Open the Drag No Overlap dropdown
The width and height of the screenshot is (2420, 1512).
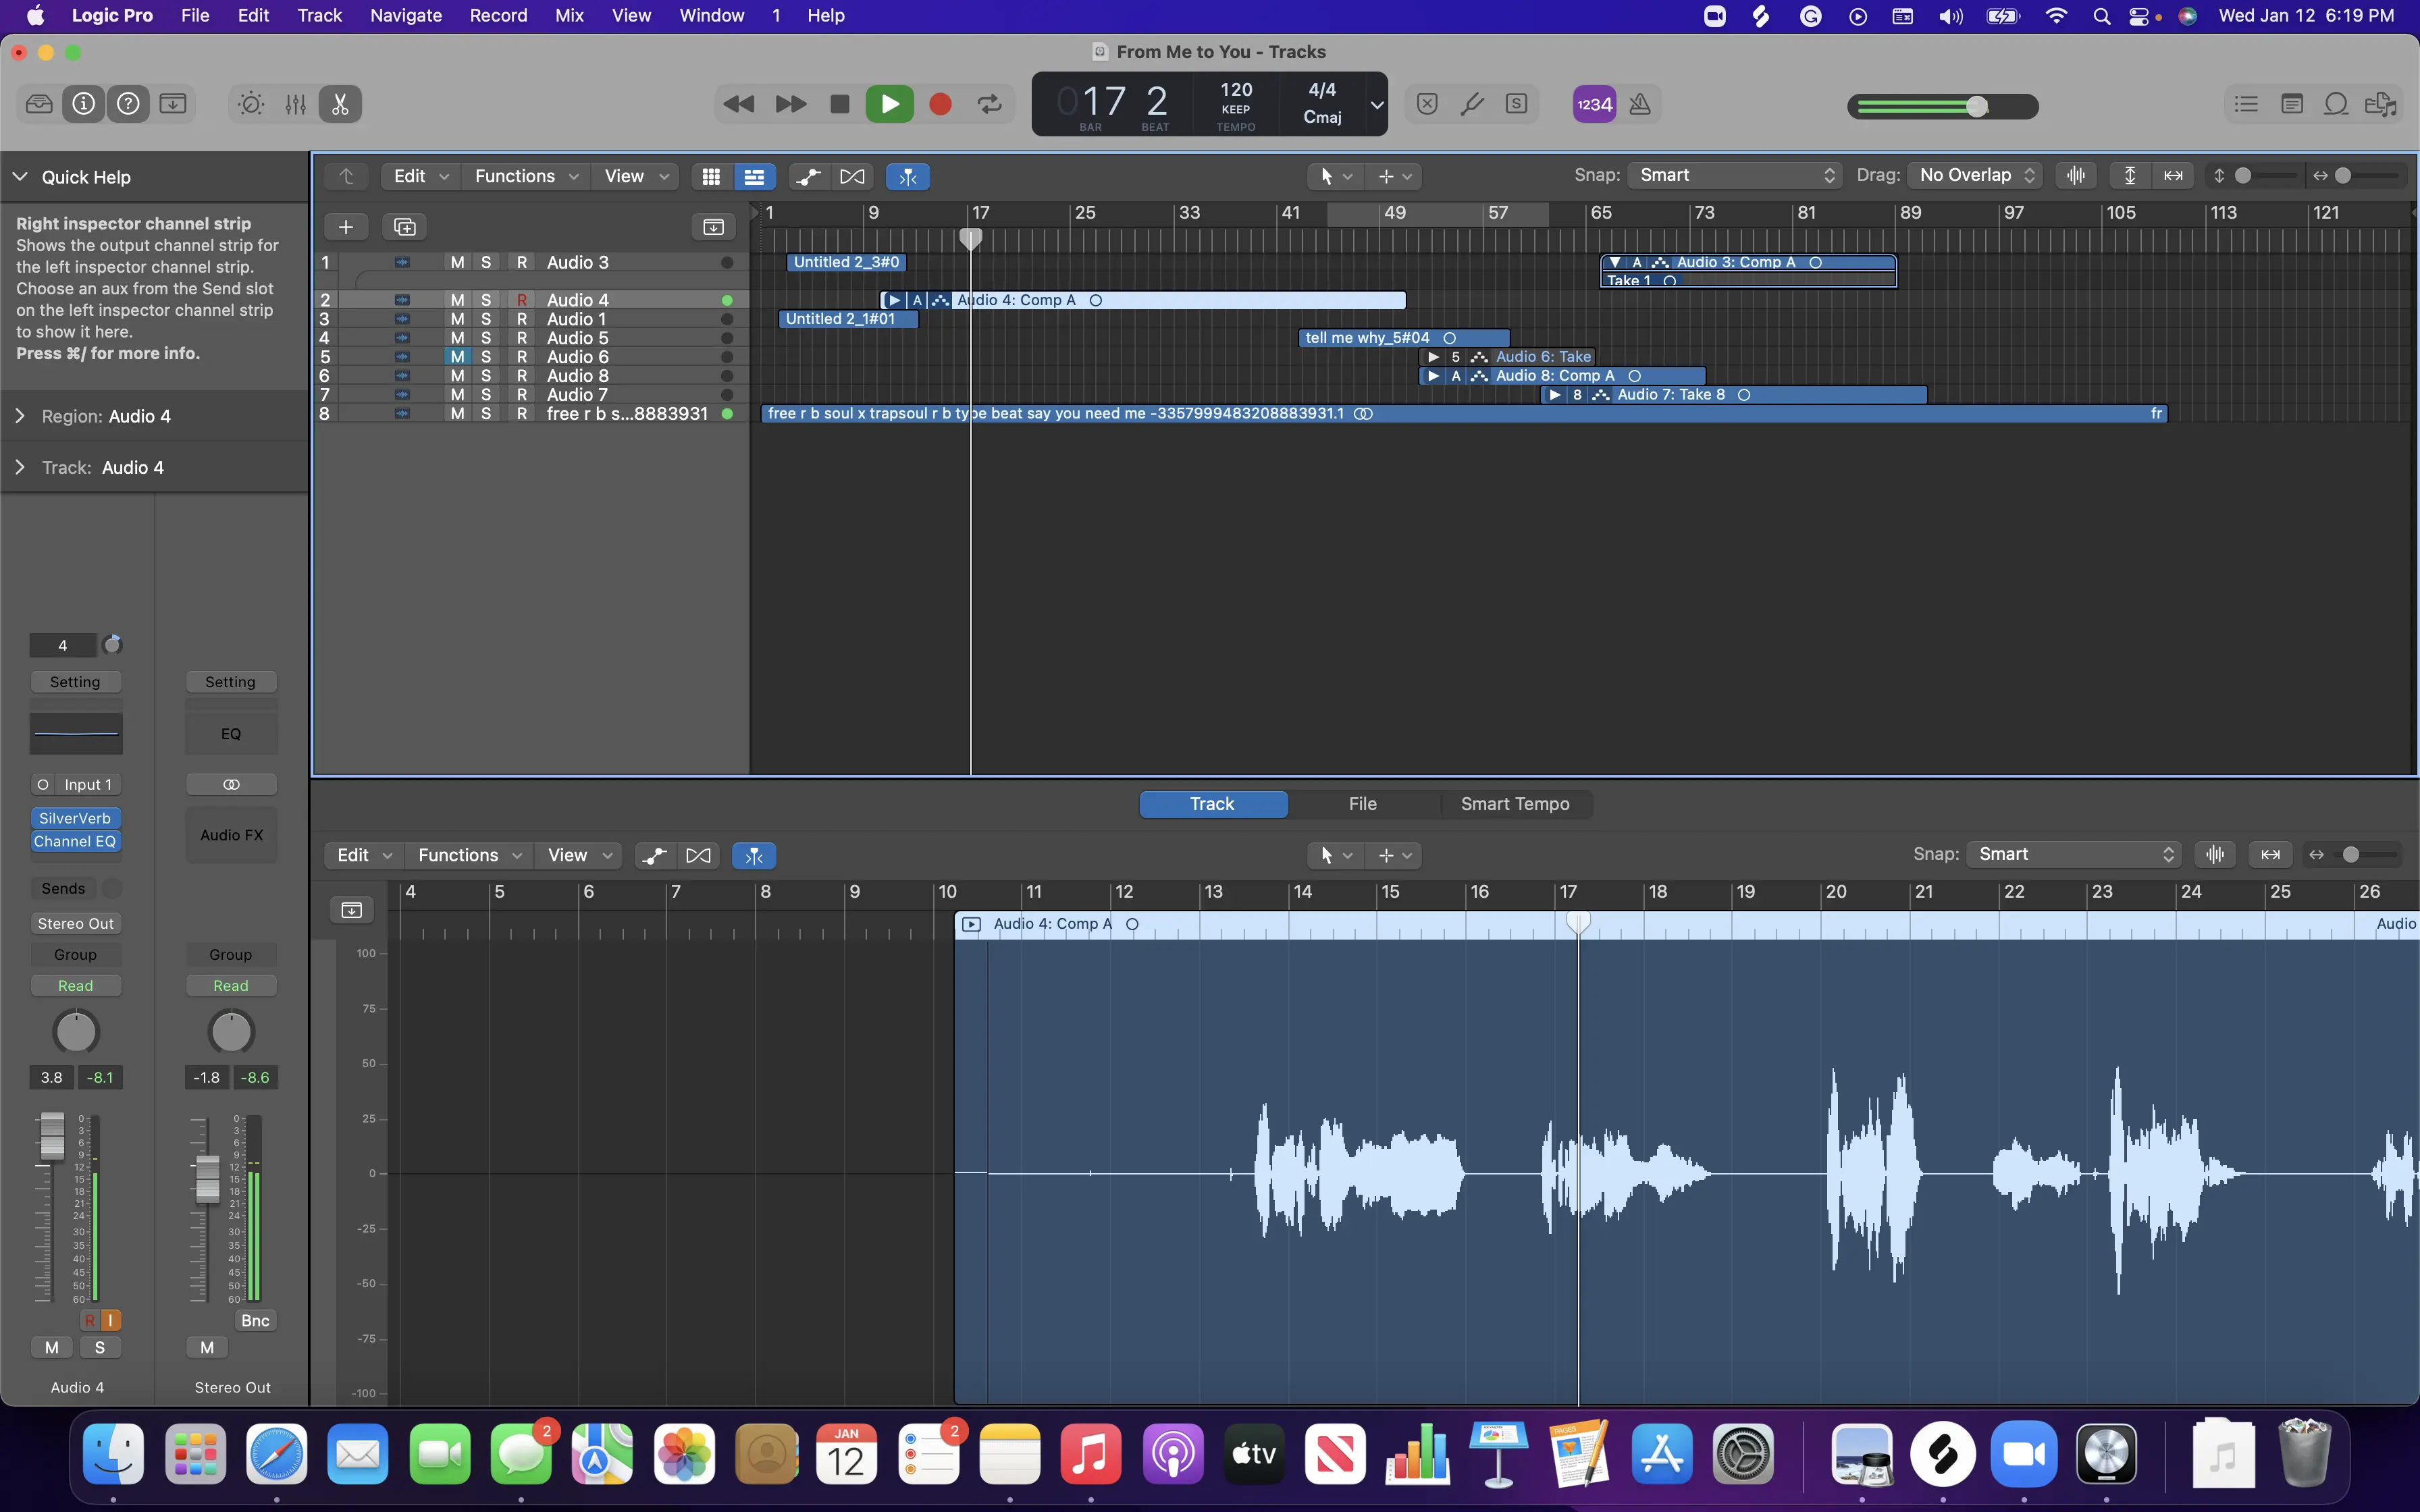pos(1976,176)
